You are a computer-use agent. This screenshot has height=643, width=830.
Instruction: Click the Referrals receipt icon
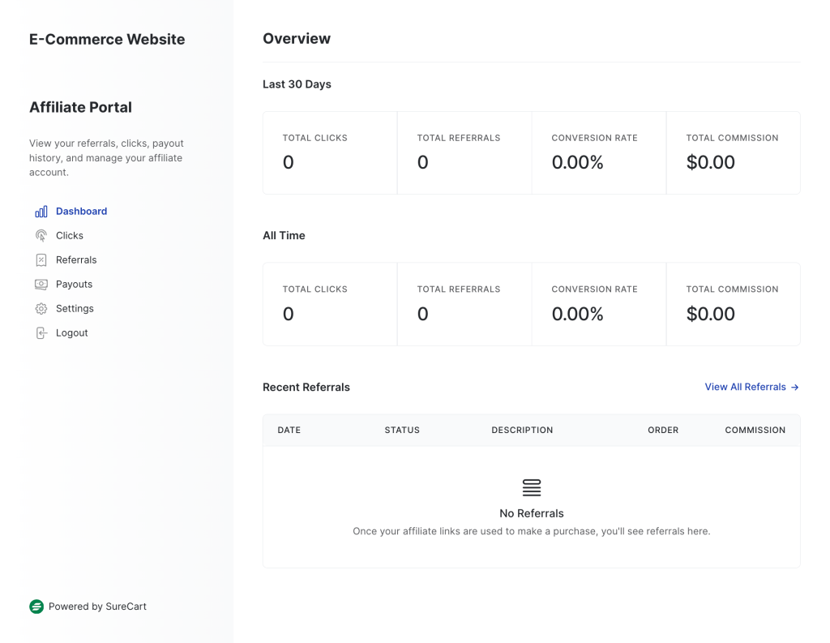pos(41,259)
